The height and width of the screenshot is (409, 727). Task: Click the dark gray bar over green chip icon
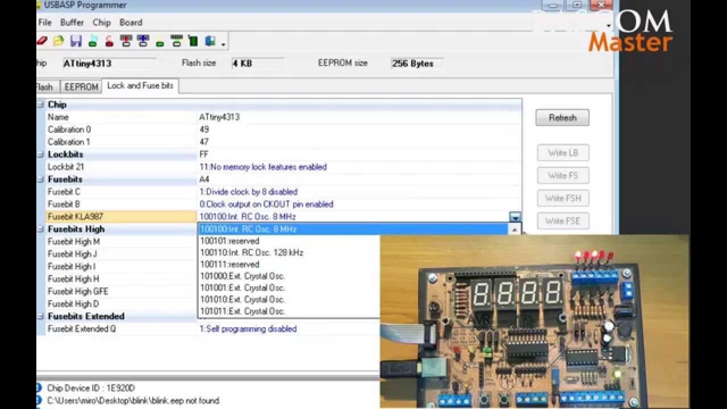[x=177, y=41]
